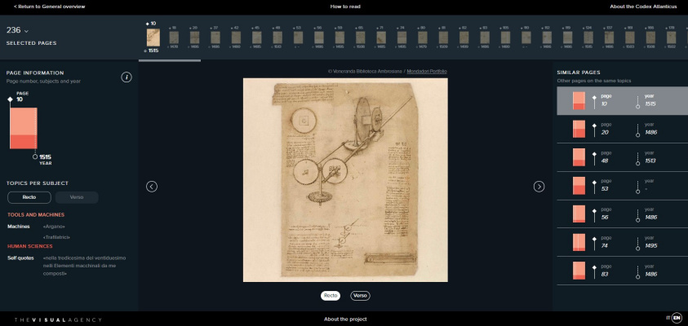Select page 124 thumbnail in top strip
The height and width of the screenshot is (326, 688).
588,37
